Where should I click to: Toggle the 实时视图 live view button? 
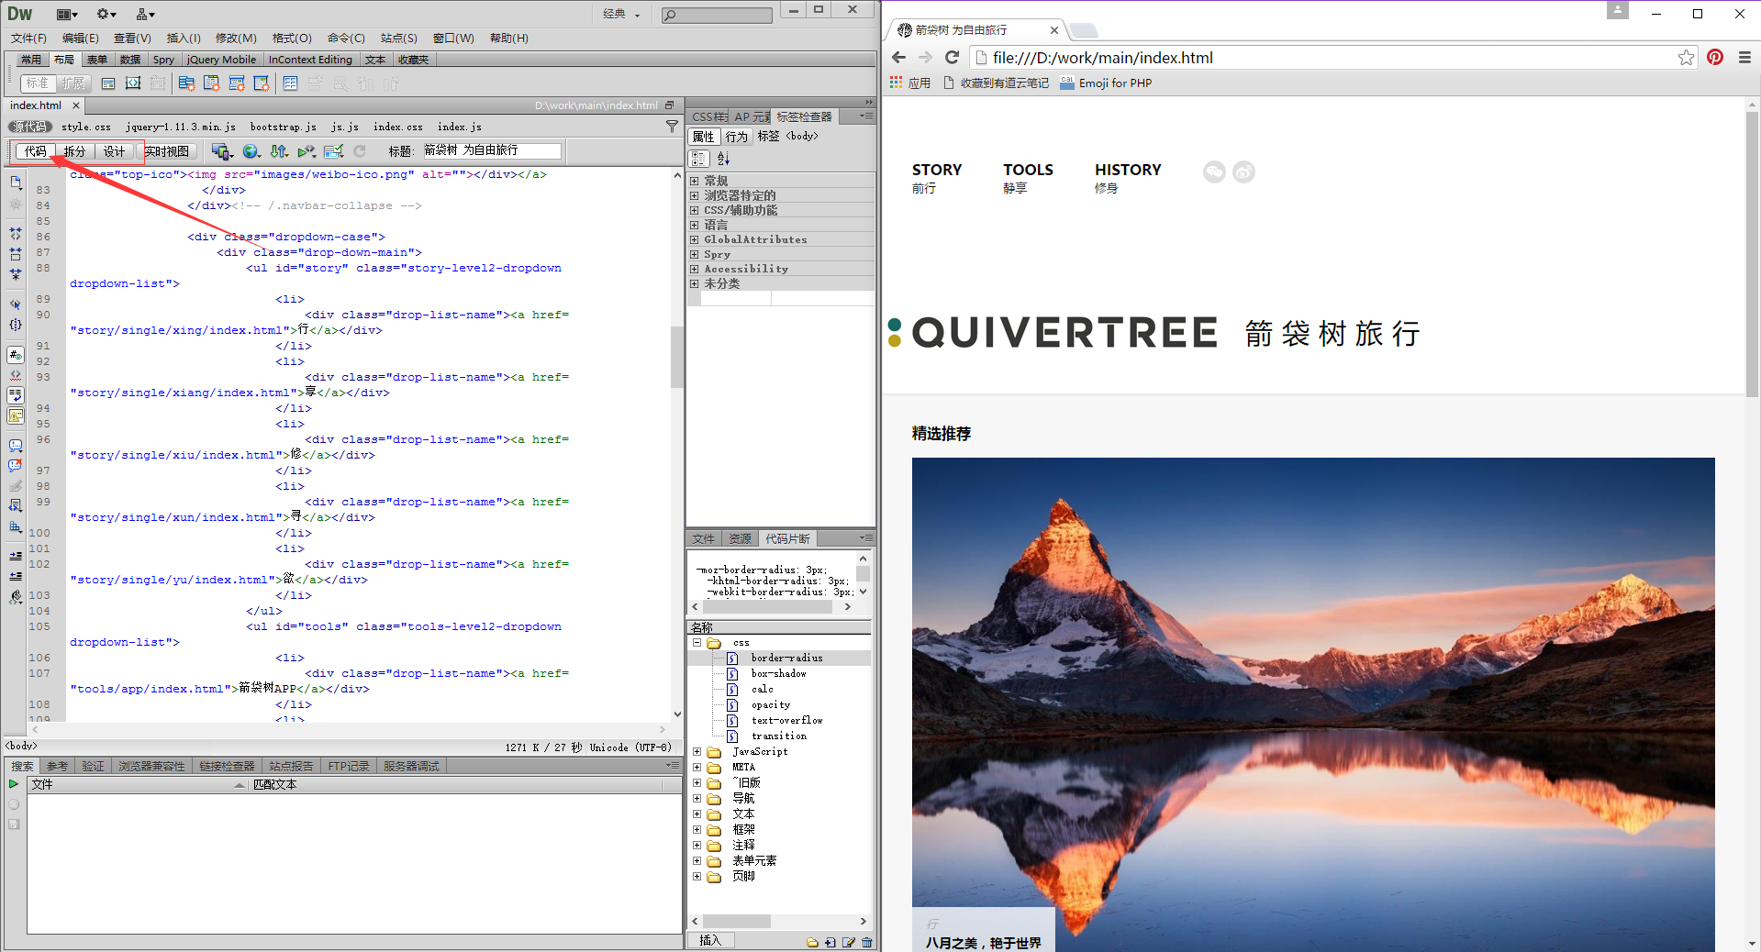click(x=166, y=151)
